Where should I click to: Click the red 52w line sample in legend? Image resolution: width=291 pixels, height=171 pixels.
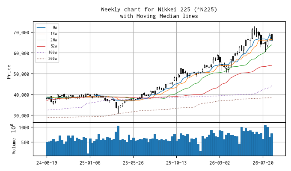click(41, 46)
